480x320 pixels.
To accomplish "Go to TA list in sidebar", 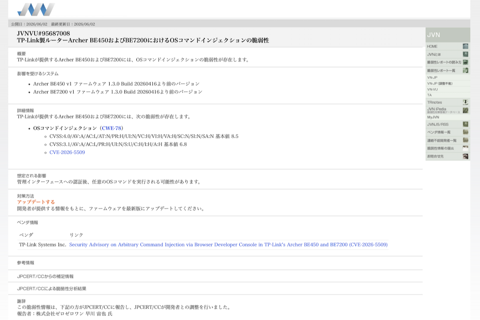I will coord(429,95).
